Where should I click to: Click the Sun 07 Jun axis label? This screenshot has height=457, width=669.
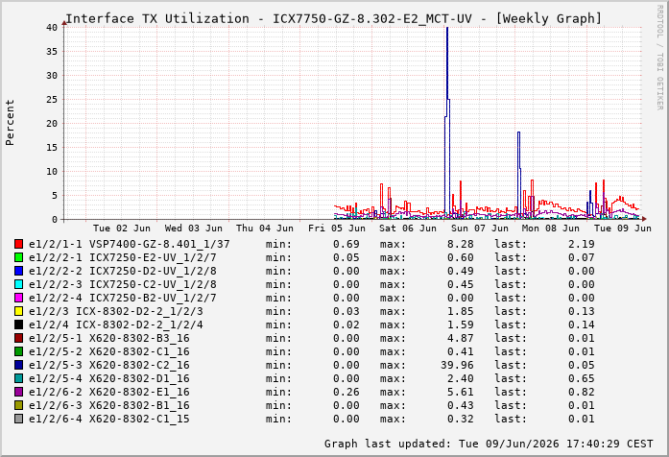coord(480,228)
